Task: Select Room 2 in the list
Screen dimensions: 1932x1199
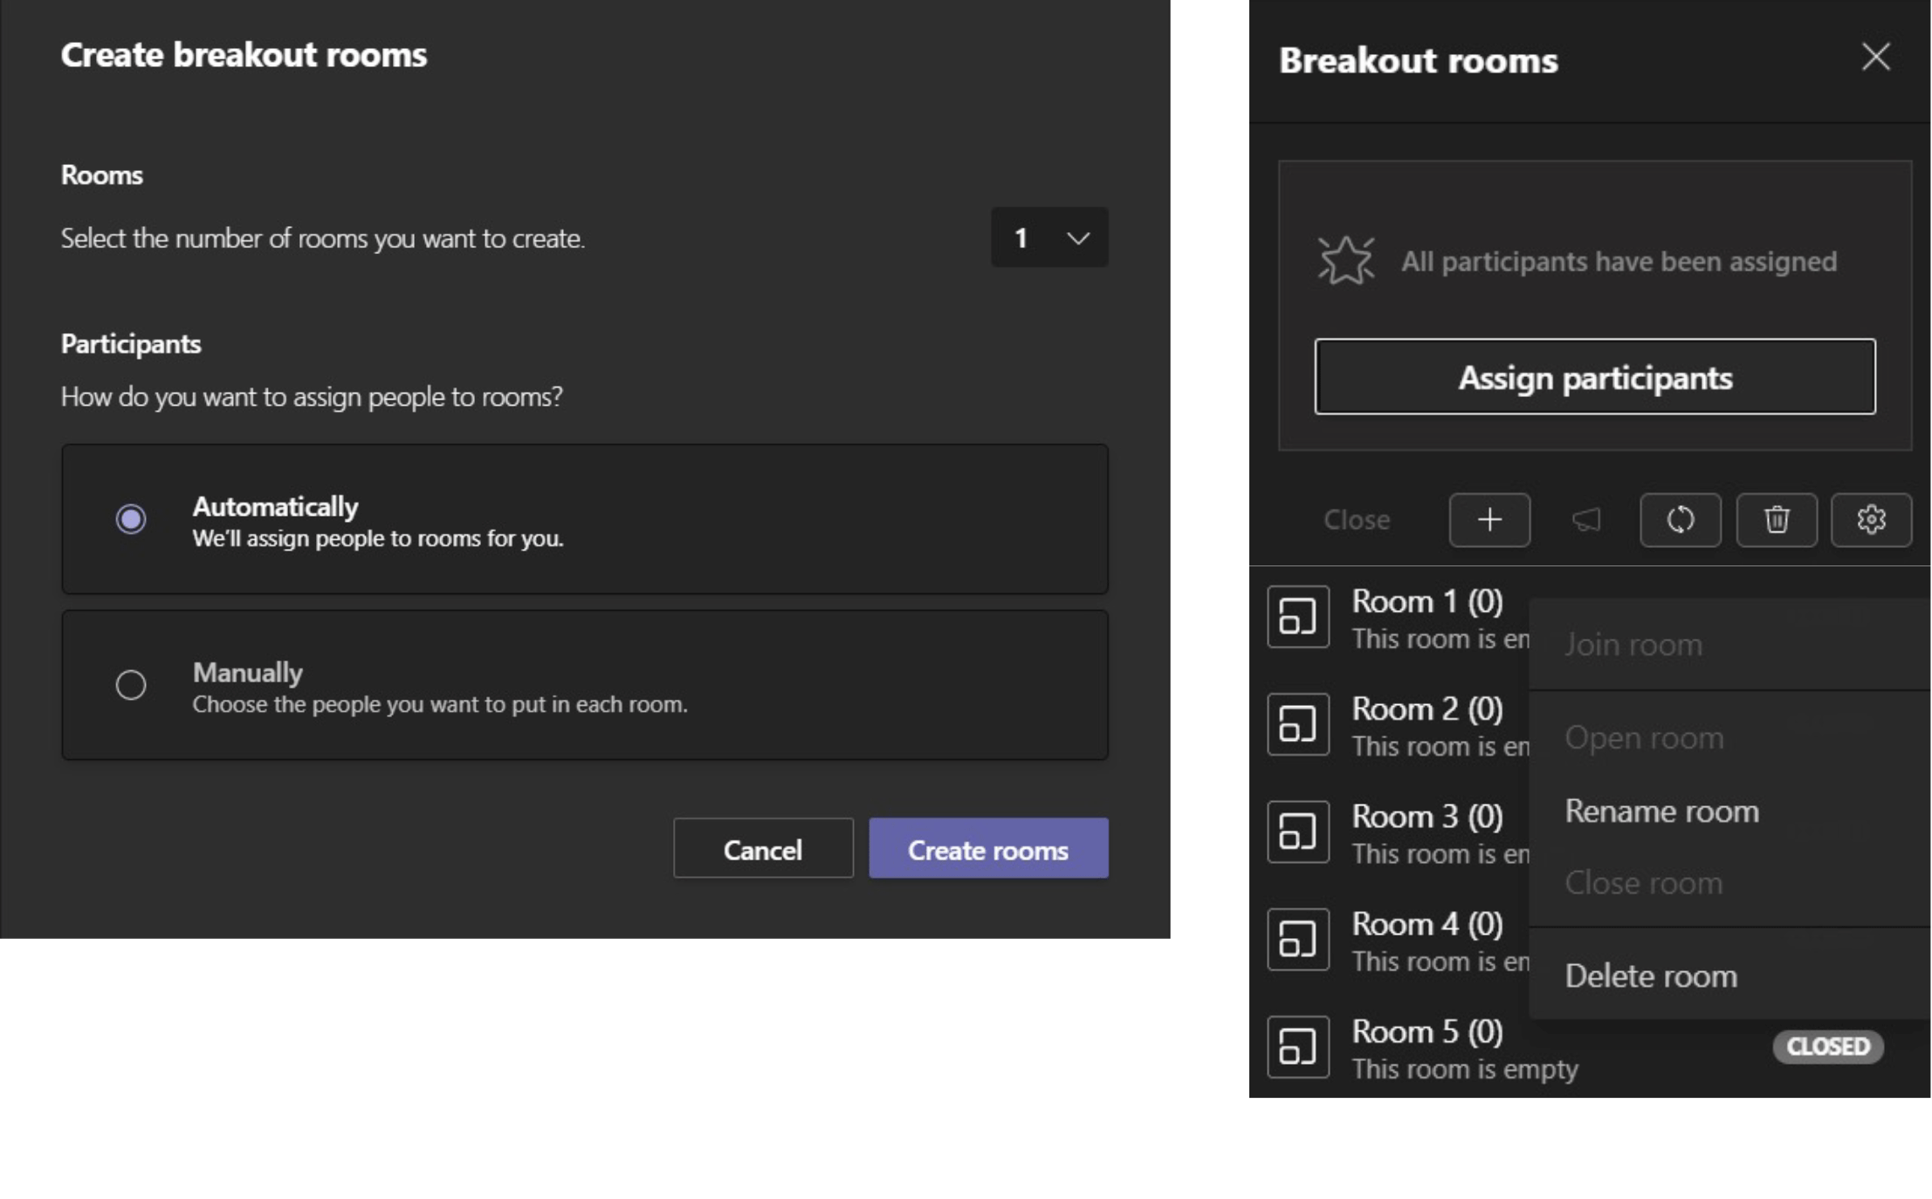Action: tap(1427, 709)
